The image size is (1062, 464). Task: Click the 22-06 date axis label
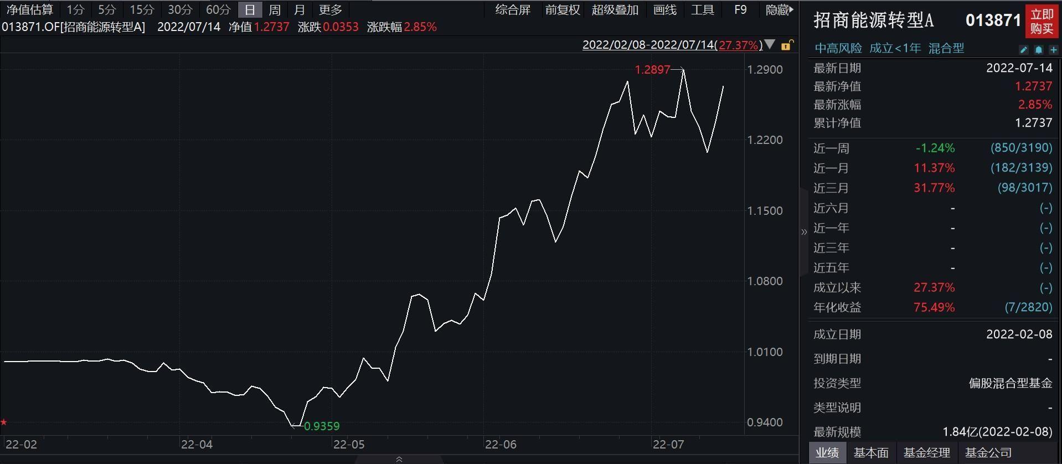click(x=501, y=445)
